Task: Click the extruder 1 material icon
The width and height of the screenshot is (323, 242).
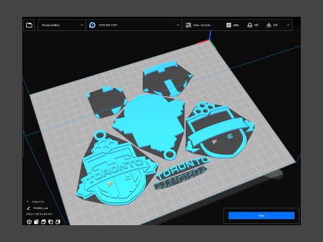Action: tap(92, 25)
